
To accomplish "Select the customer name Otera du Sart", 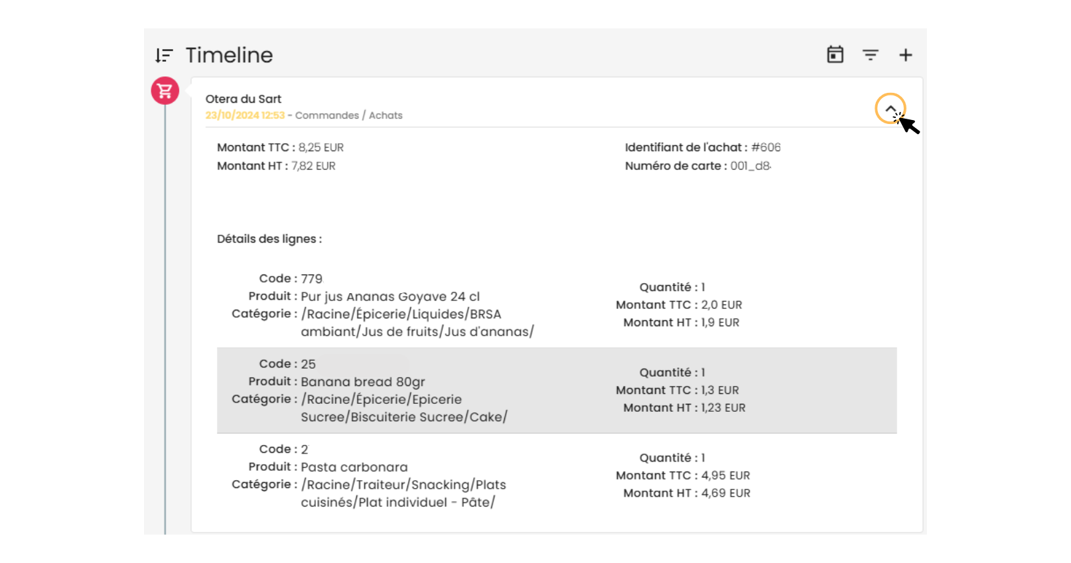I will click(x=243, y=99).
